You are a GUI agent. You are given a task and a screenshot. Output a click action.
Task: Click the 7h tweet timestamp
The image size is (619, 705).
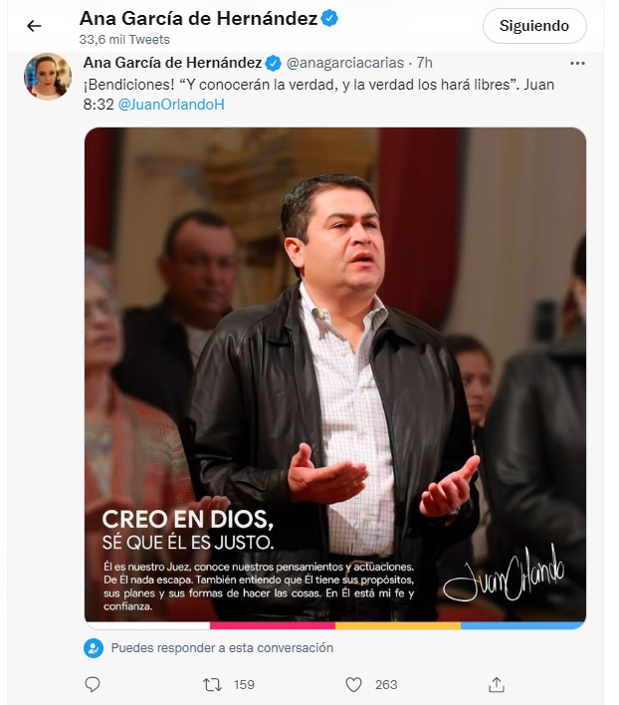point(425,63)
